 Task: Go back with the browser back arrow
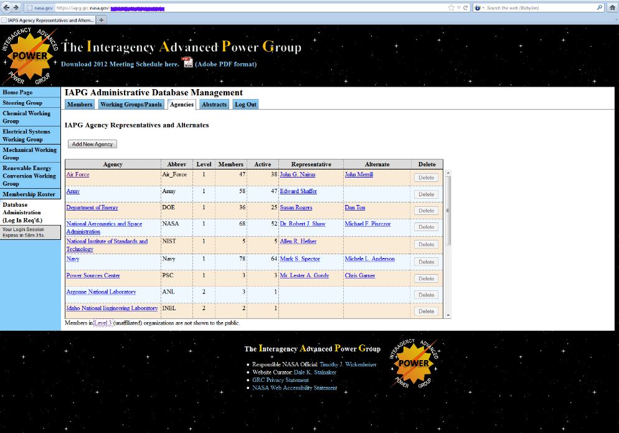[6, 7]
